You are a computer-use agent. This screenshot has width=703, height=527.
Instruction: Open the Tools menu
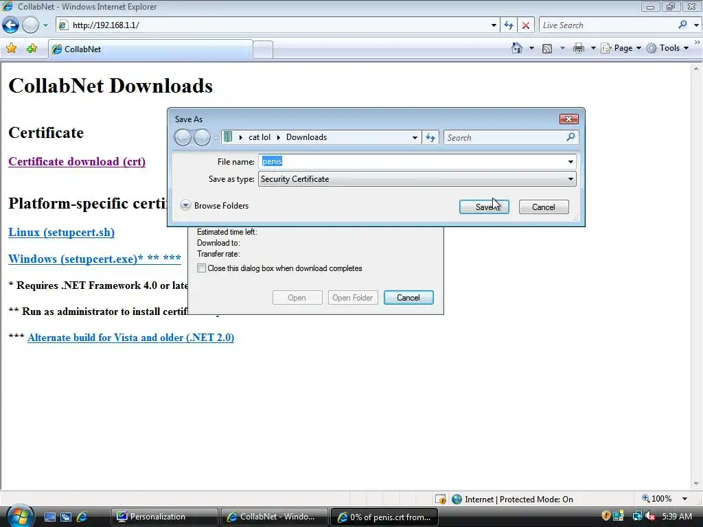pyautogui.click(x=667, y=48)
